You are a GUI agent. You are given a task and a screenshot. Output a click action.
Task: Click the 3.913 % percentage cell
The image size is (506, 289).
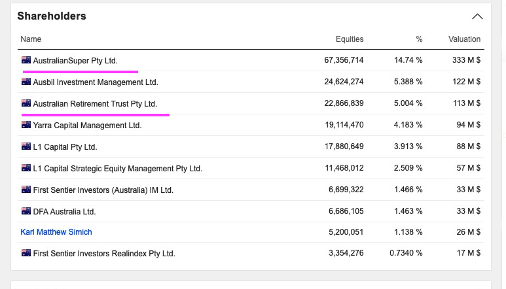408,146
